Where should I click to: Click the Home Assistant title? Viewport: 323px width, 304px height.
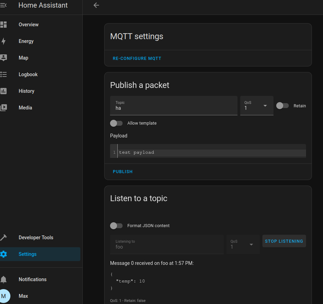coord(43,5)
